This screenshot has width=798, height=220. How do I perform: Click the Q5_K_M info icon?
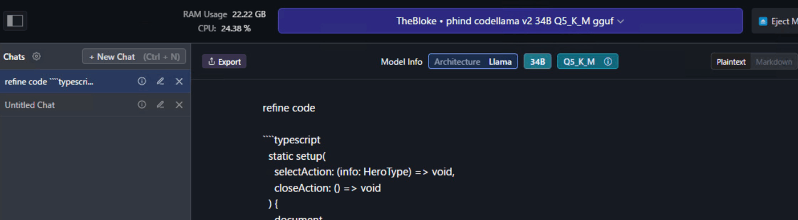(608, 61)
